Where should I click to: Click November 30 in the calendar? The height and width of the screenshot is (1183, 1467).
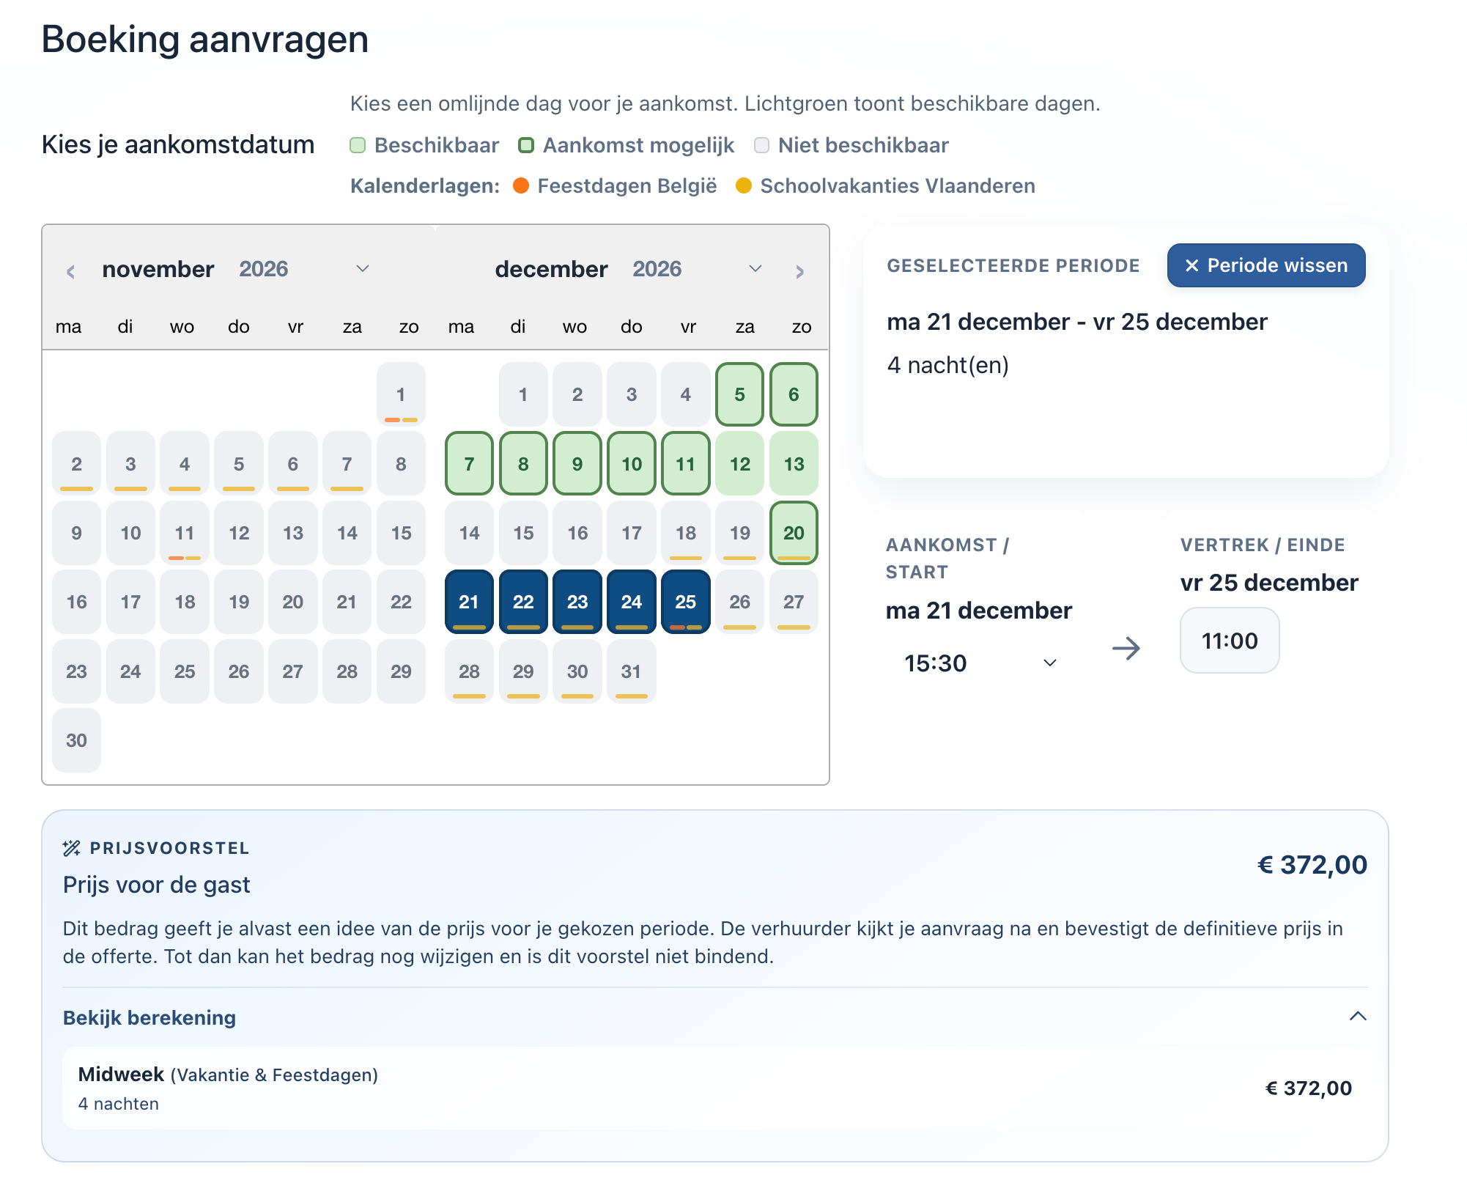click(76, 740)
